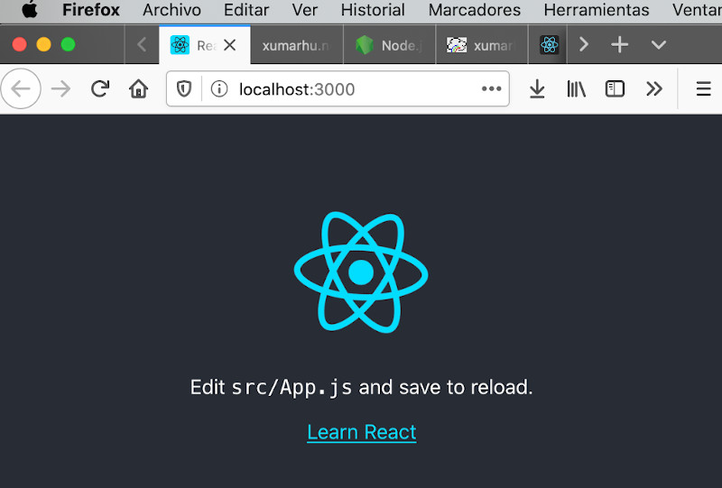Open the downloads arrow icon

pyautogui.click(x=537, y=88)
